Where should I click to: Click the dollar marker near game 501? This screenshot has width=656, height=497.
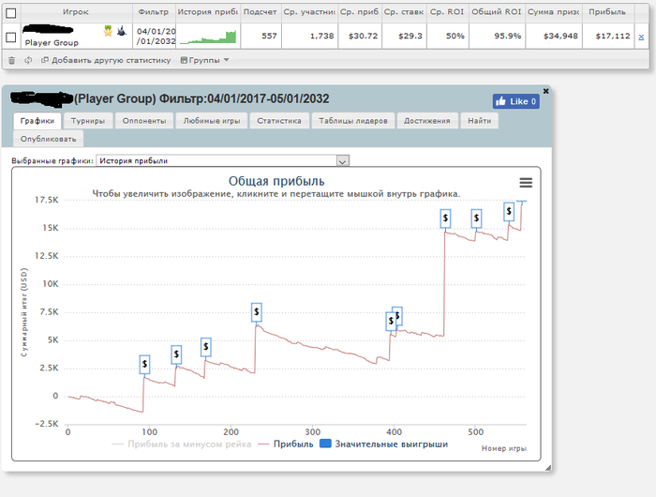pyautogui.click(x=476, y=218)
